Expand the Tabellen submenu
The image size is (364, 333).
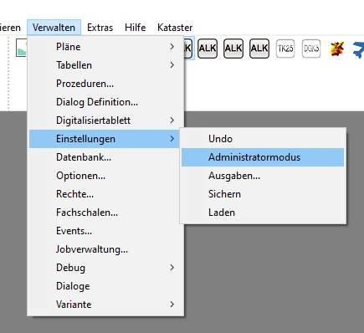click(105, 65)
